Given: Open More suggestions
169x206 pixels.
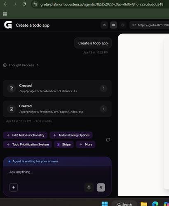Looking at the screenshot, I should [85, 145].
